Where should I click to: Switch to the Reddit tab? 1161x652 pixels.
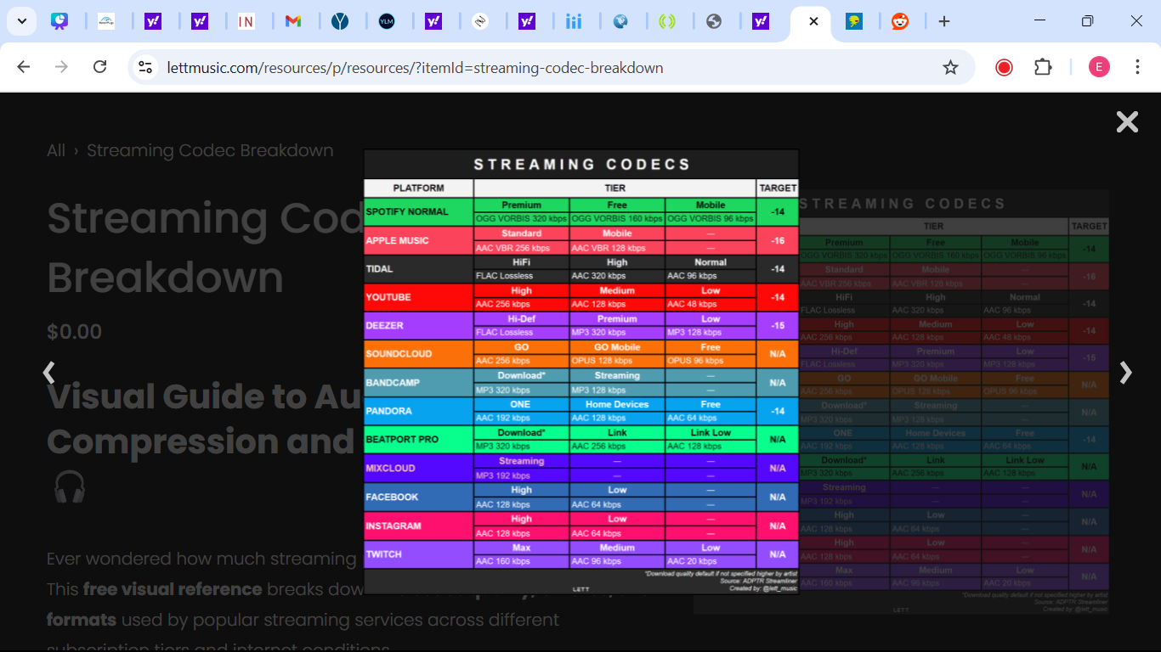click(x=899, y=21)
